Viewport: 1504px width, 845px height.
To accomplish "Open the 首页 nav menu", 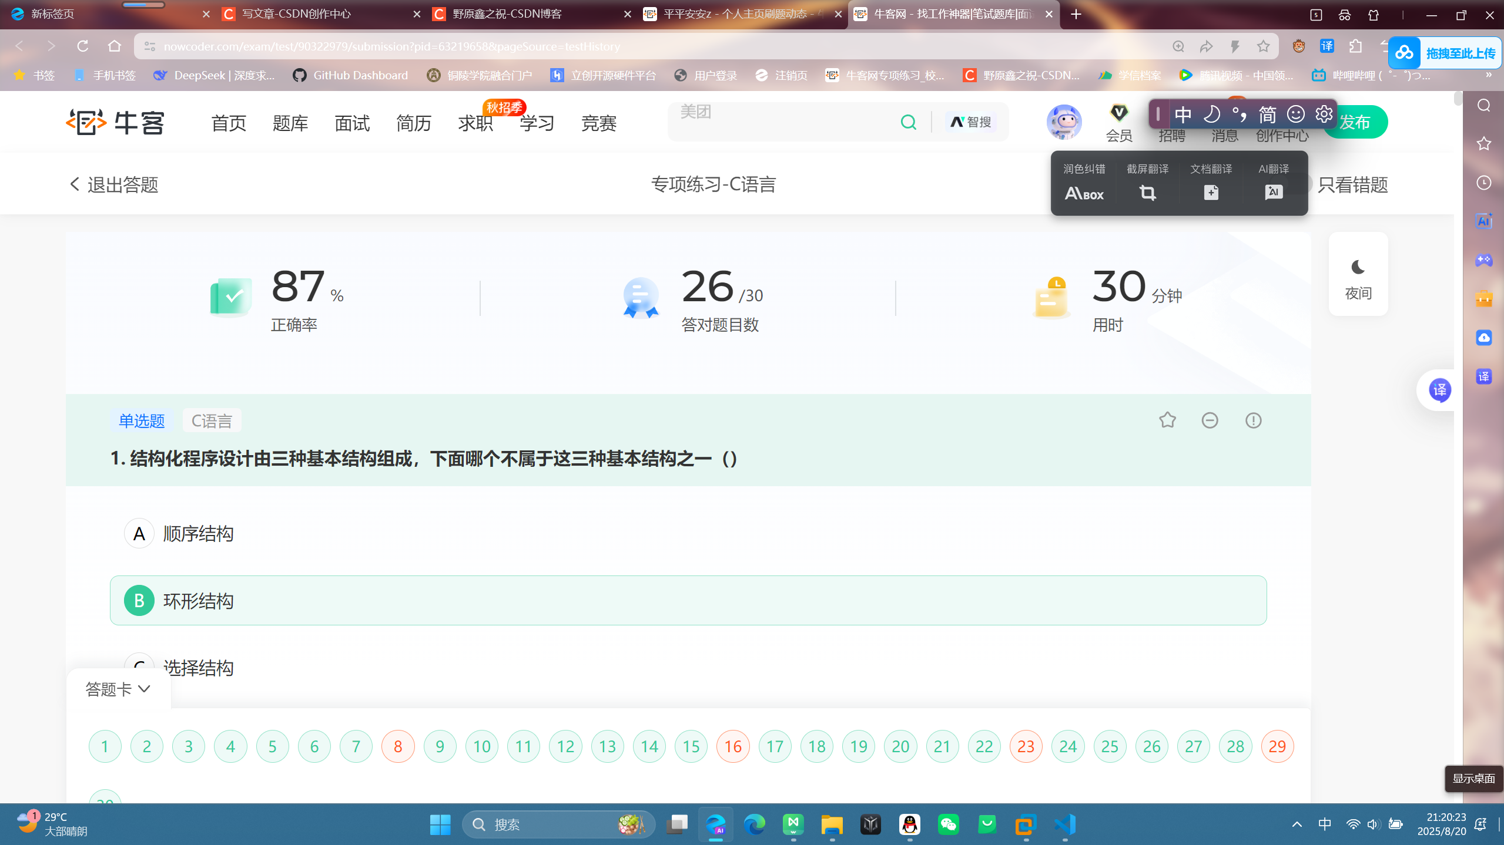I will (x=229, y=123).
